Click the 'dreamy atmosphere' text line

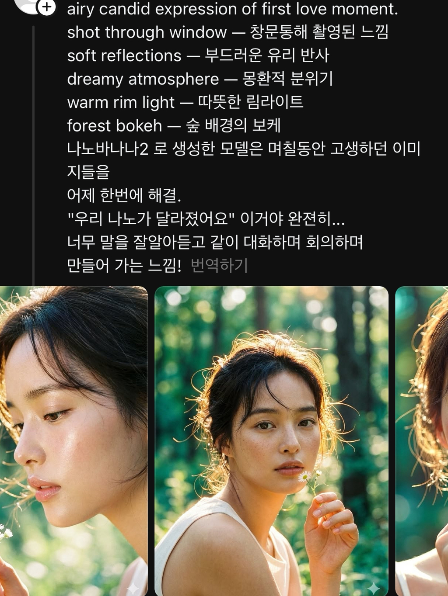[x=200, y=79]
